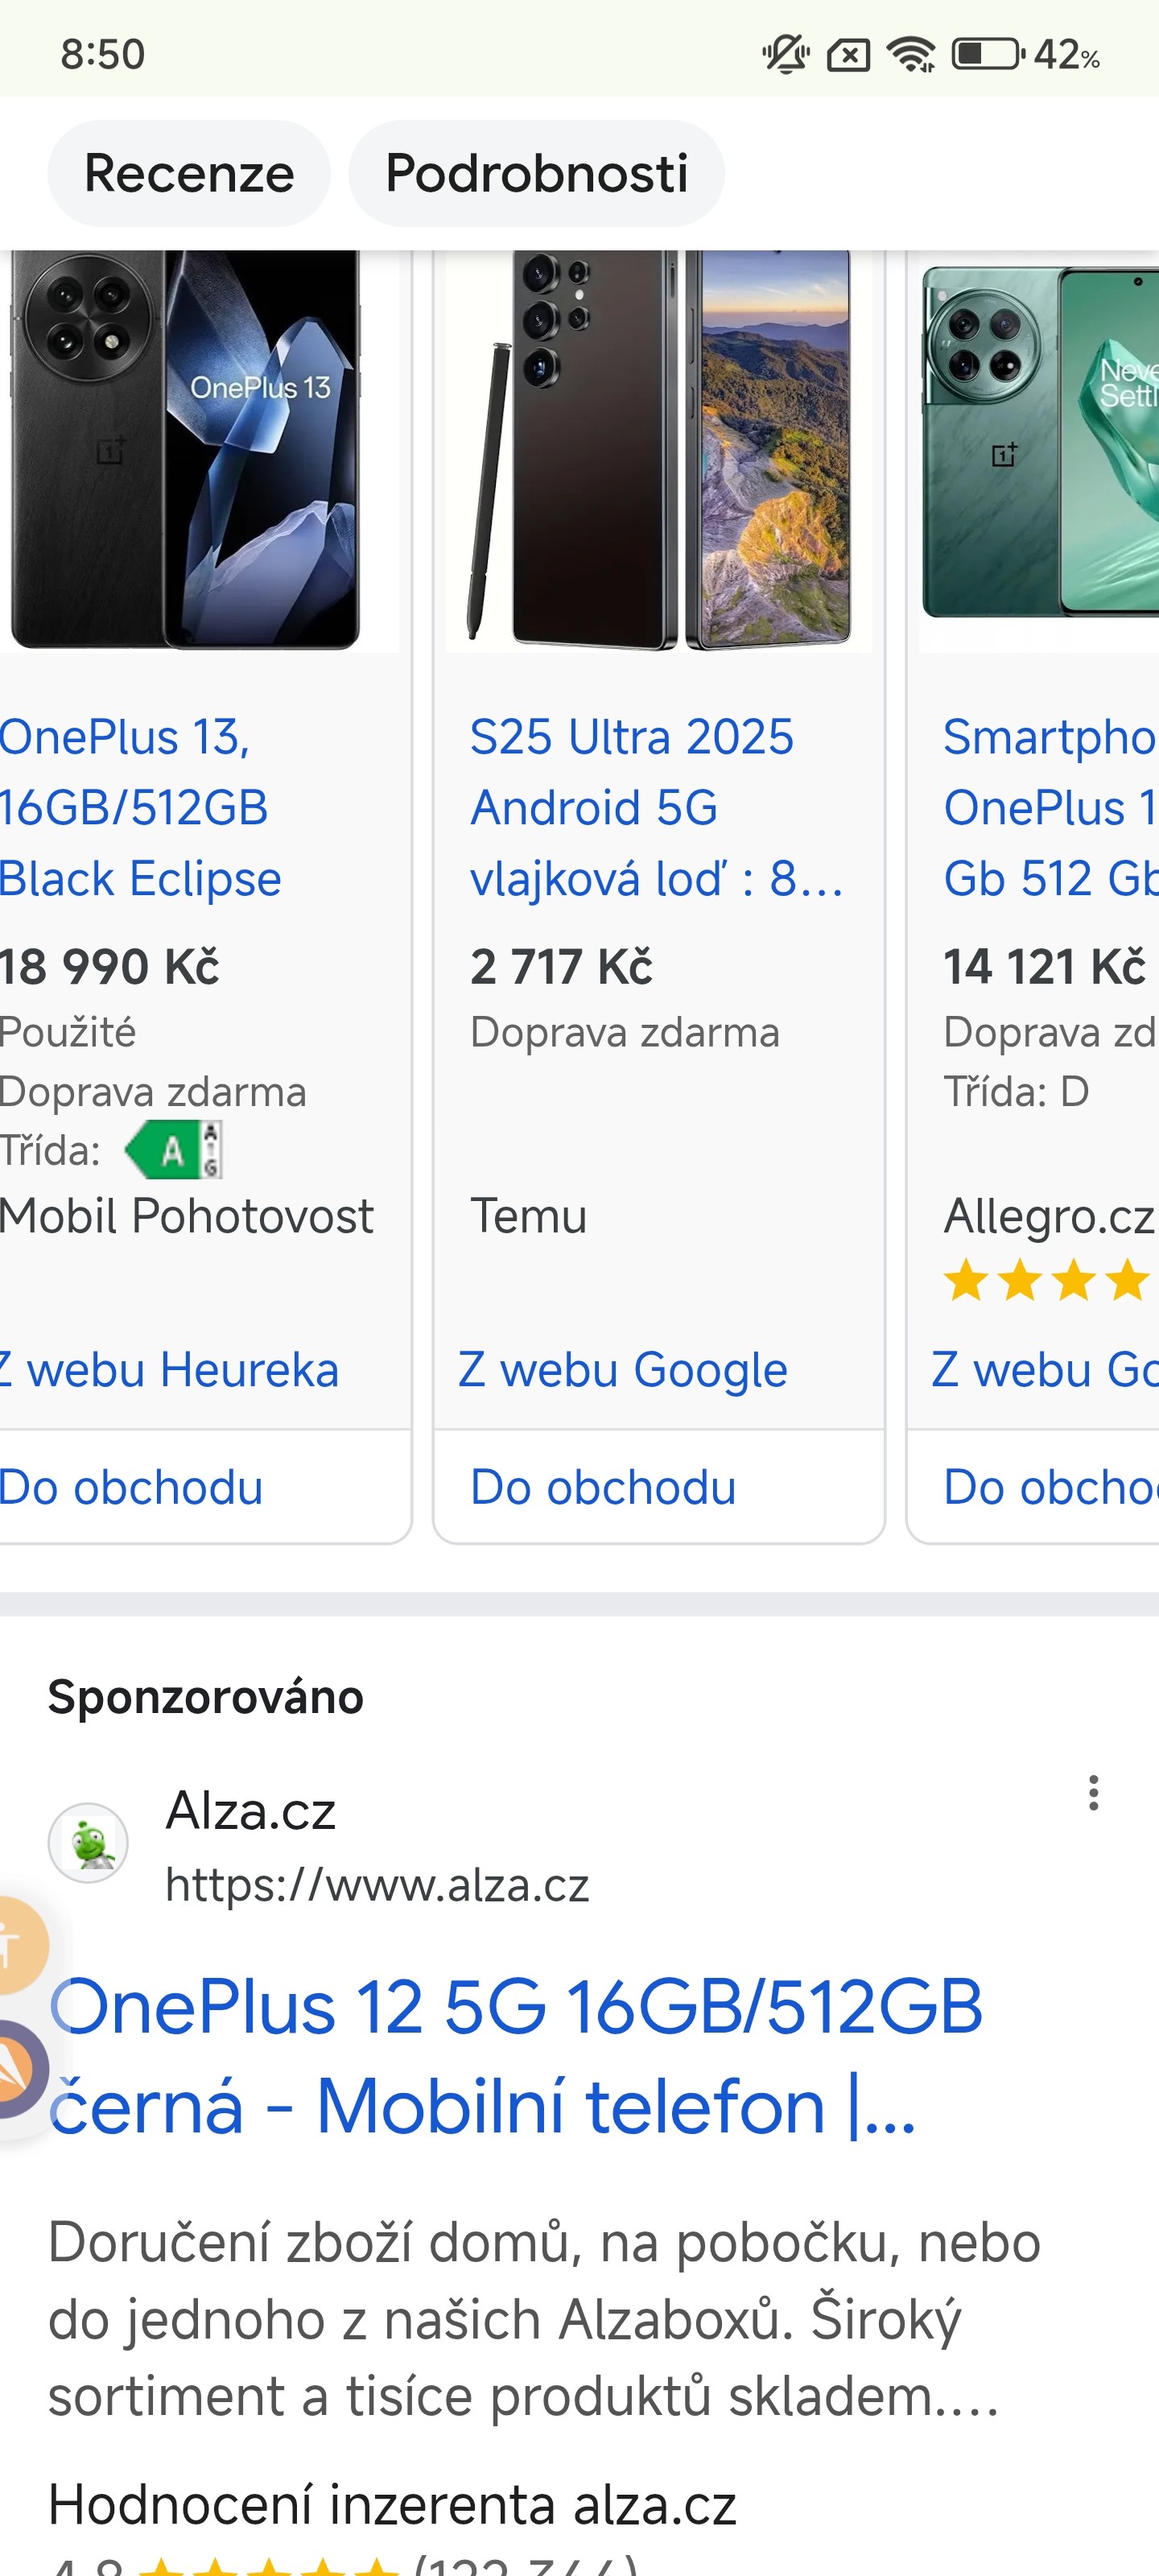The height and width of the screenshot is (2576, 1159).
Task: Tap Do obchodu under Mobil Pohotovost
Action: click(131, 1487)
